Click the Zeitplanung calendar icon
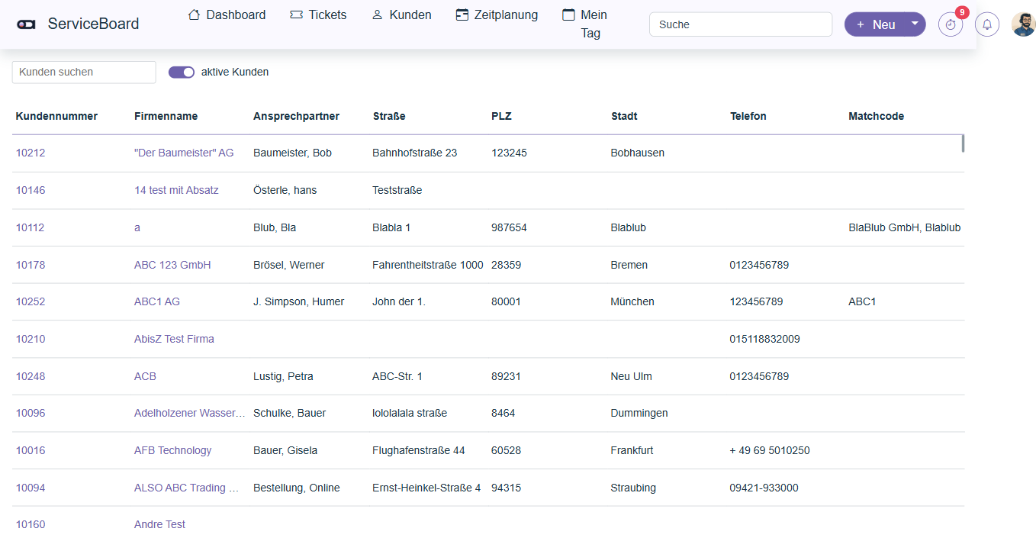This screenshot has height=538, width=1036. click(462, 14)
